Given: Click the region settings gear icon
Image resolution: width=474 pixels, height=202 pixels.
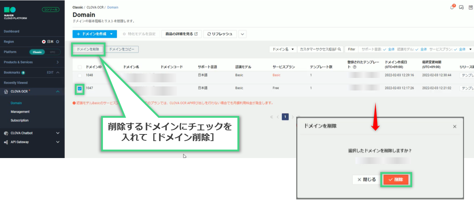Looking at the screenshot, I should (x=57, y=42).
